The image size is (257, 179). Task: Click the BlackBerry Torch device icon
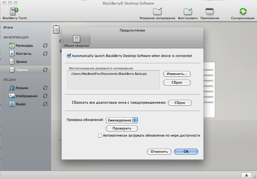pos(14,11)
